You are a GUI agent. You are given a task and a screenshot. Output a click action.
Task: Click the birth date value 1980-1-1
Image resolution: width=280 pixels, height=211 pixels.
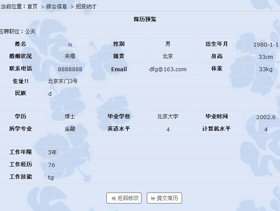pyautogui.click(x=265, y=44)
